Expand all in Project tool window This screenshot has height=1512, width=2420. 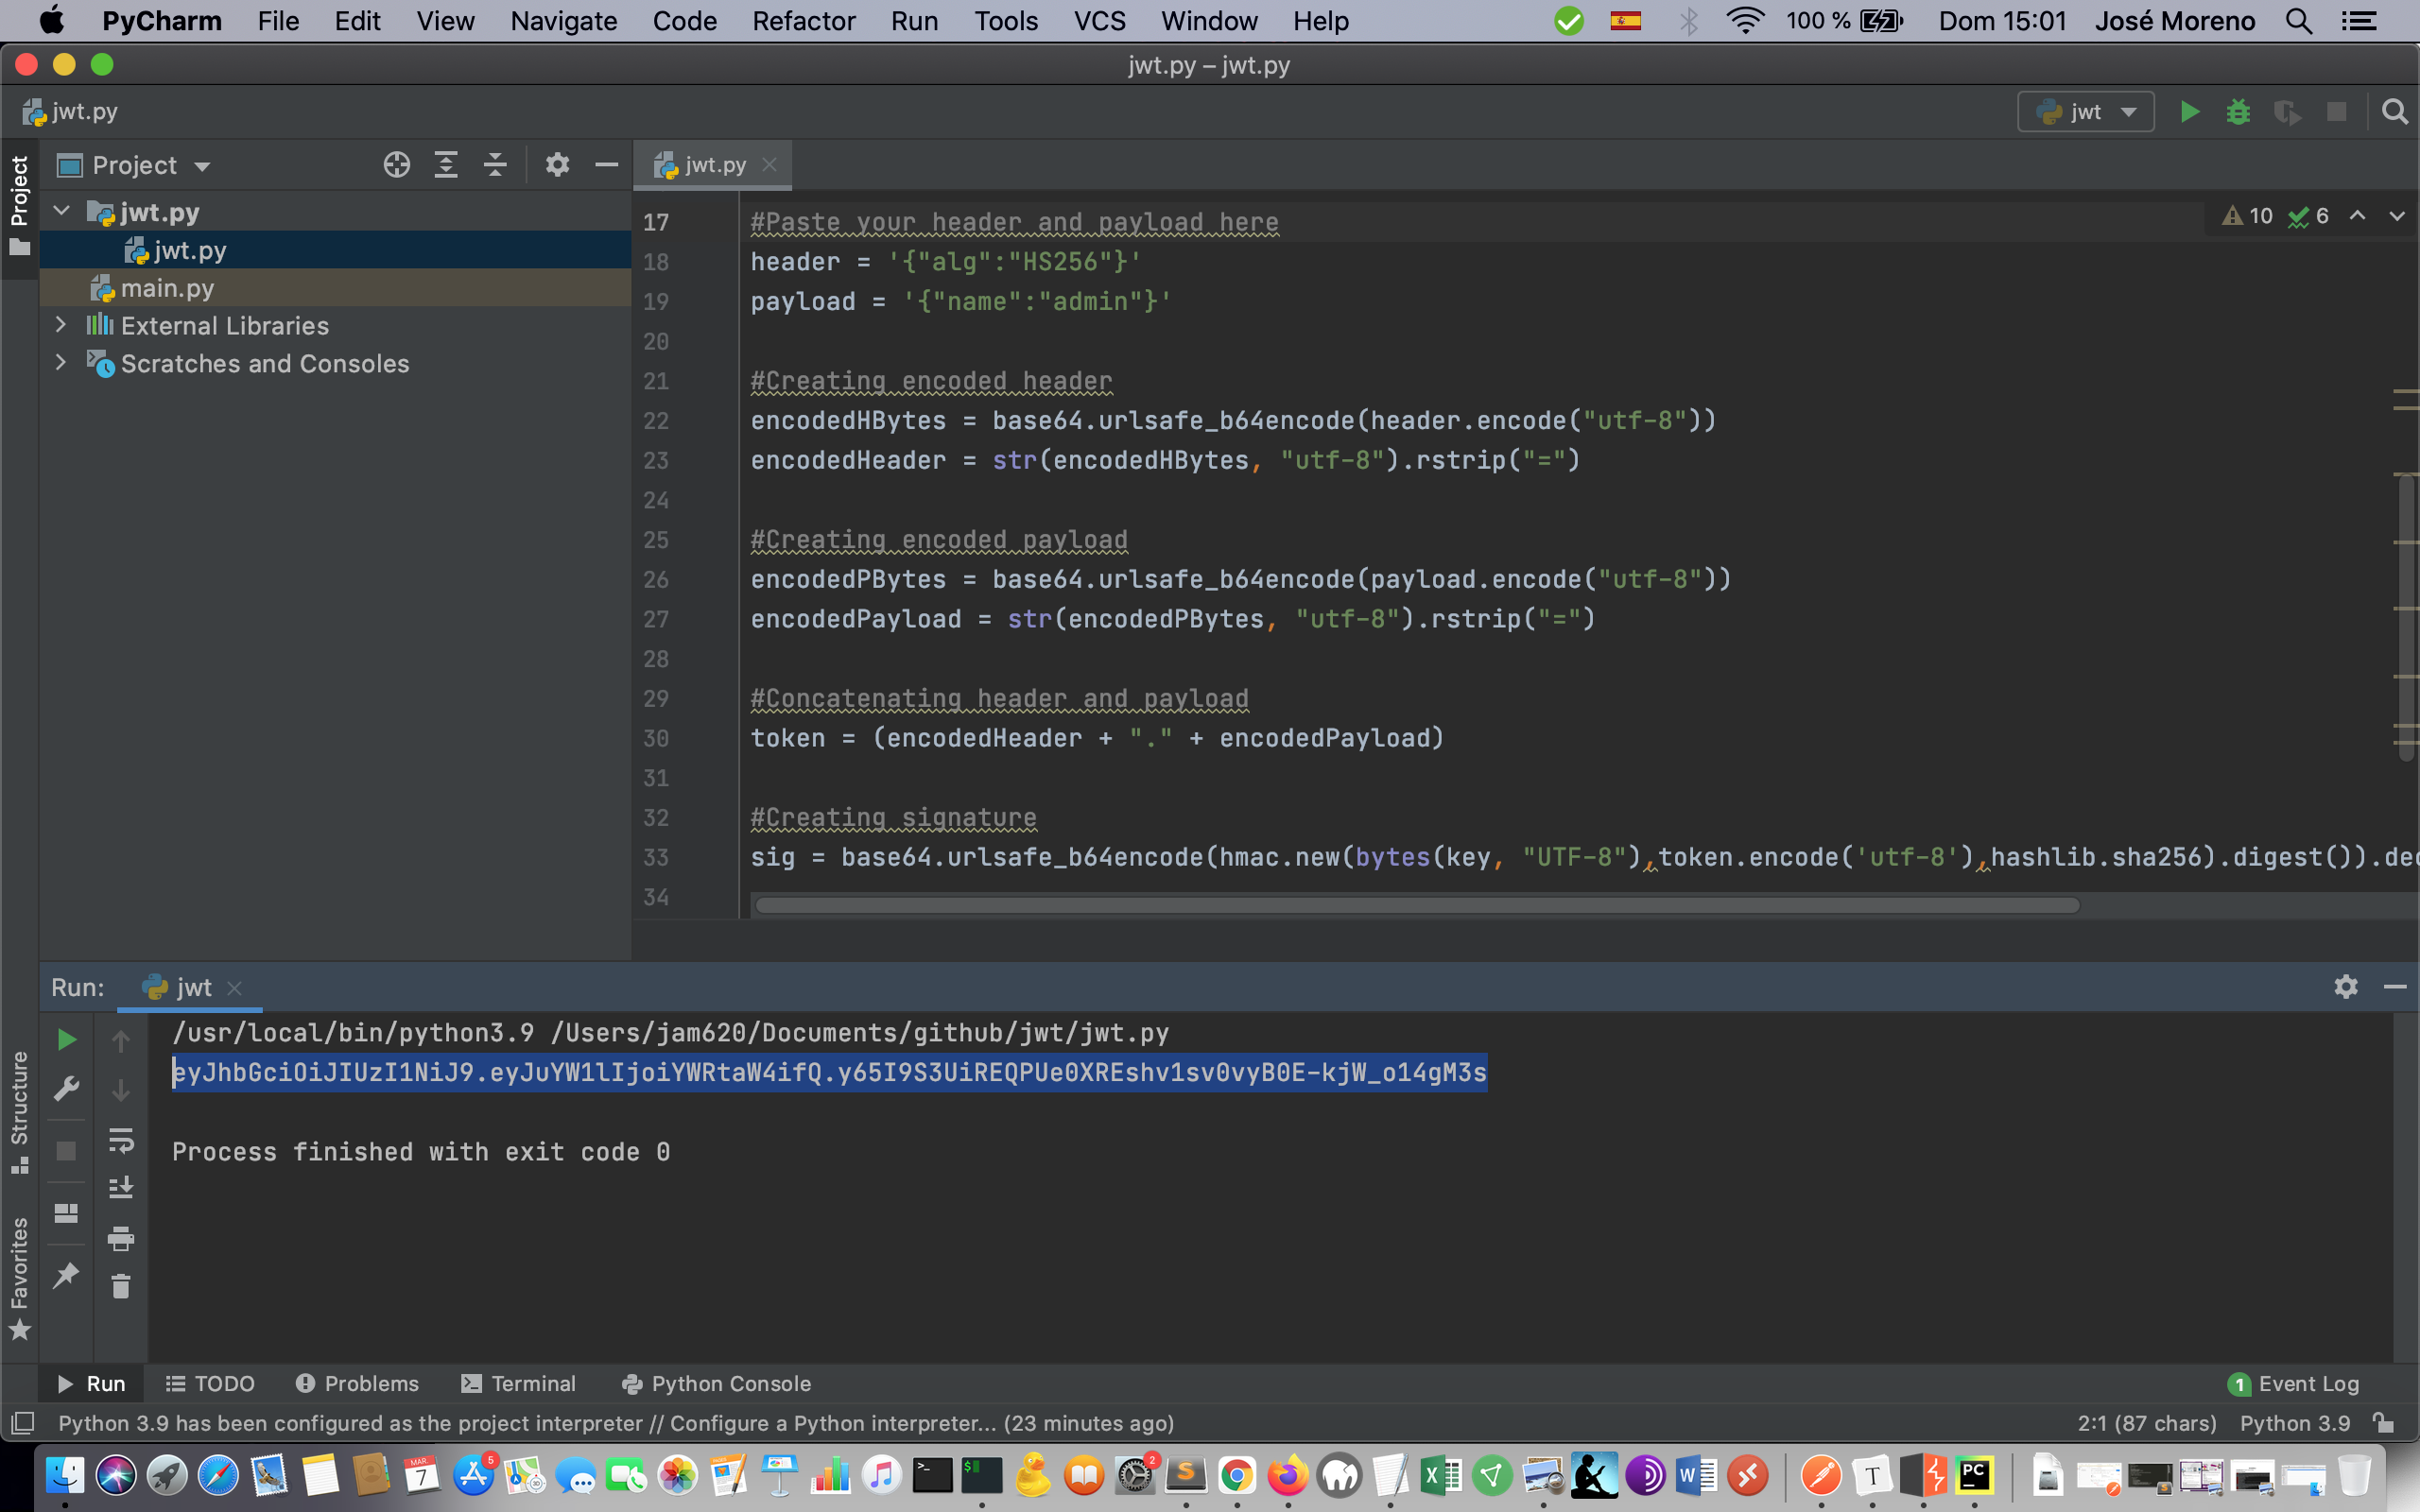coord(446,165)
